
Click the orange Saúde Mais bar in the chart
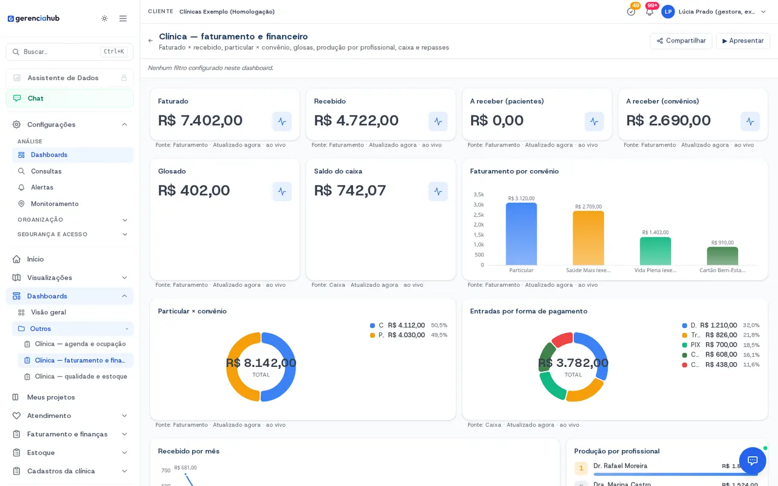(x=588, y=238)
